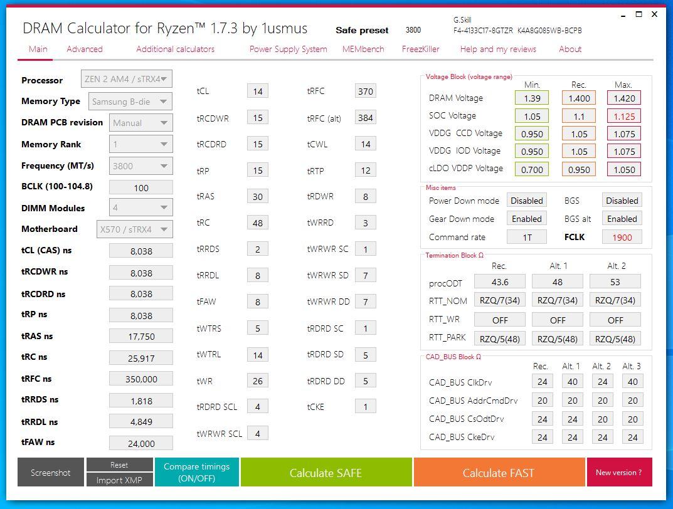Click the Calculate SAFE button

pos(326,472)
